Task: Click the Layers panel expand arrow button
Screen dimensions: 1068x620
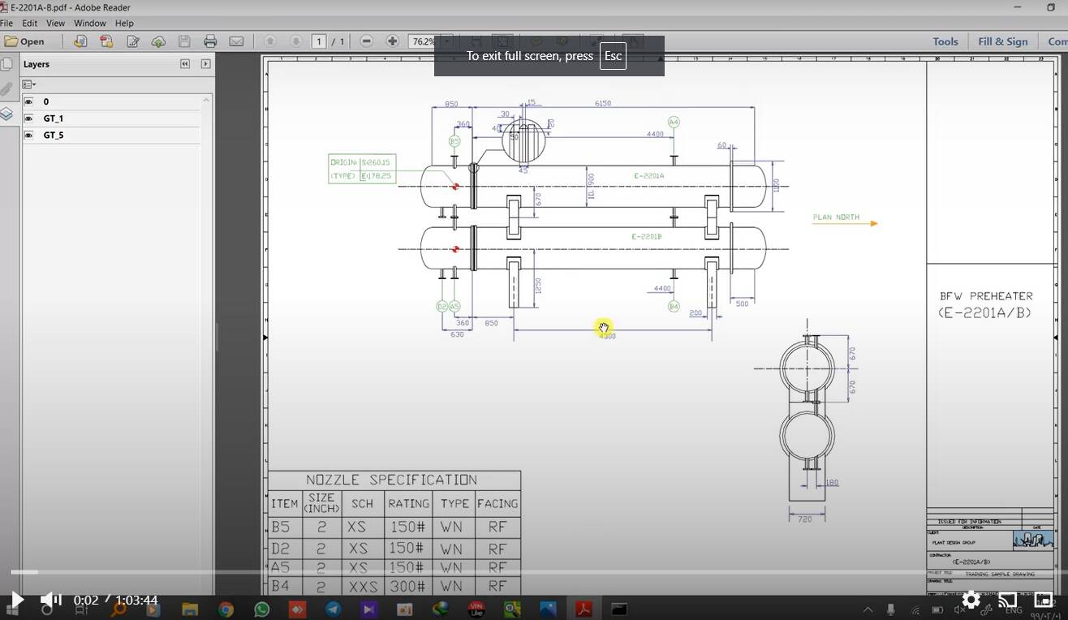Action: pyautogui.click(x=205, y=64)
